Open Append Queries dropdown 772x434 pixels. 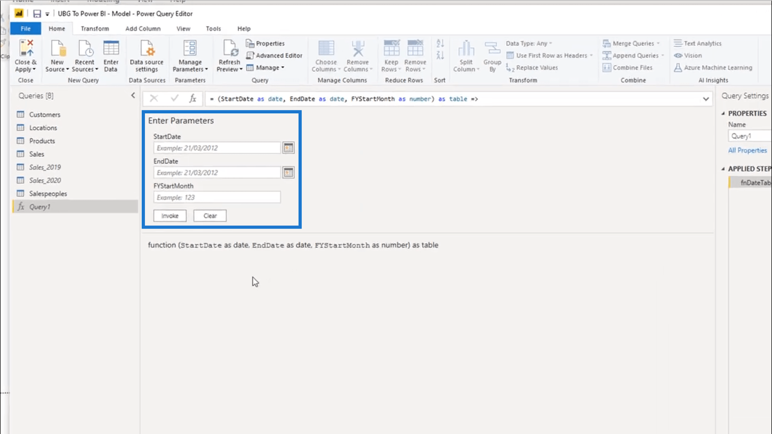click(634, 55)
